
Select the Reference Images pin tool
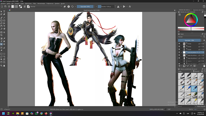2,50
